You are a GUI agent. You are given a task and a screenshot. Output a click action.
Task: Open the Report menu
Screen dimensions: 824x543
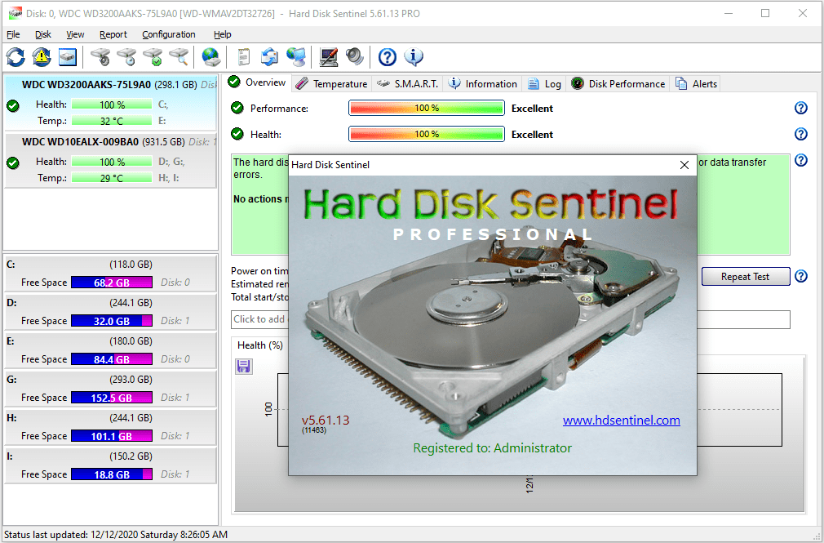coord(113,34)
